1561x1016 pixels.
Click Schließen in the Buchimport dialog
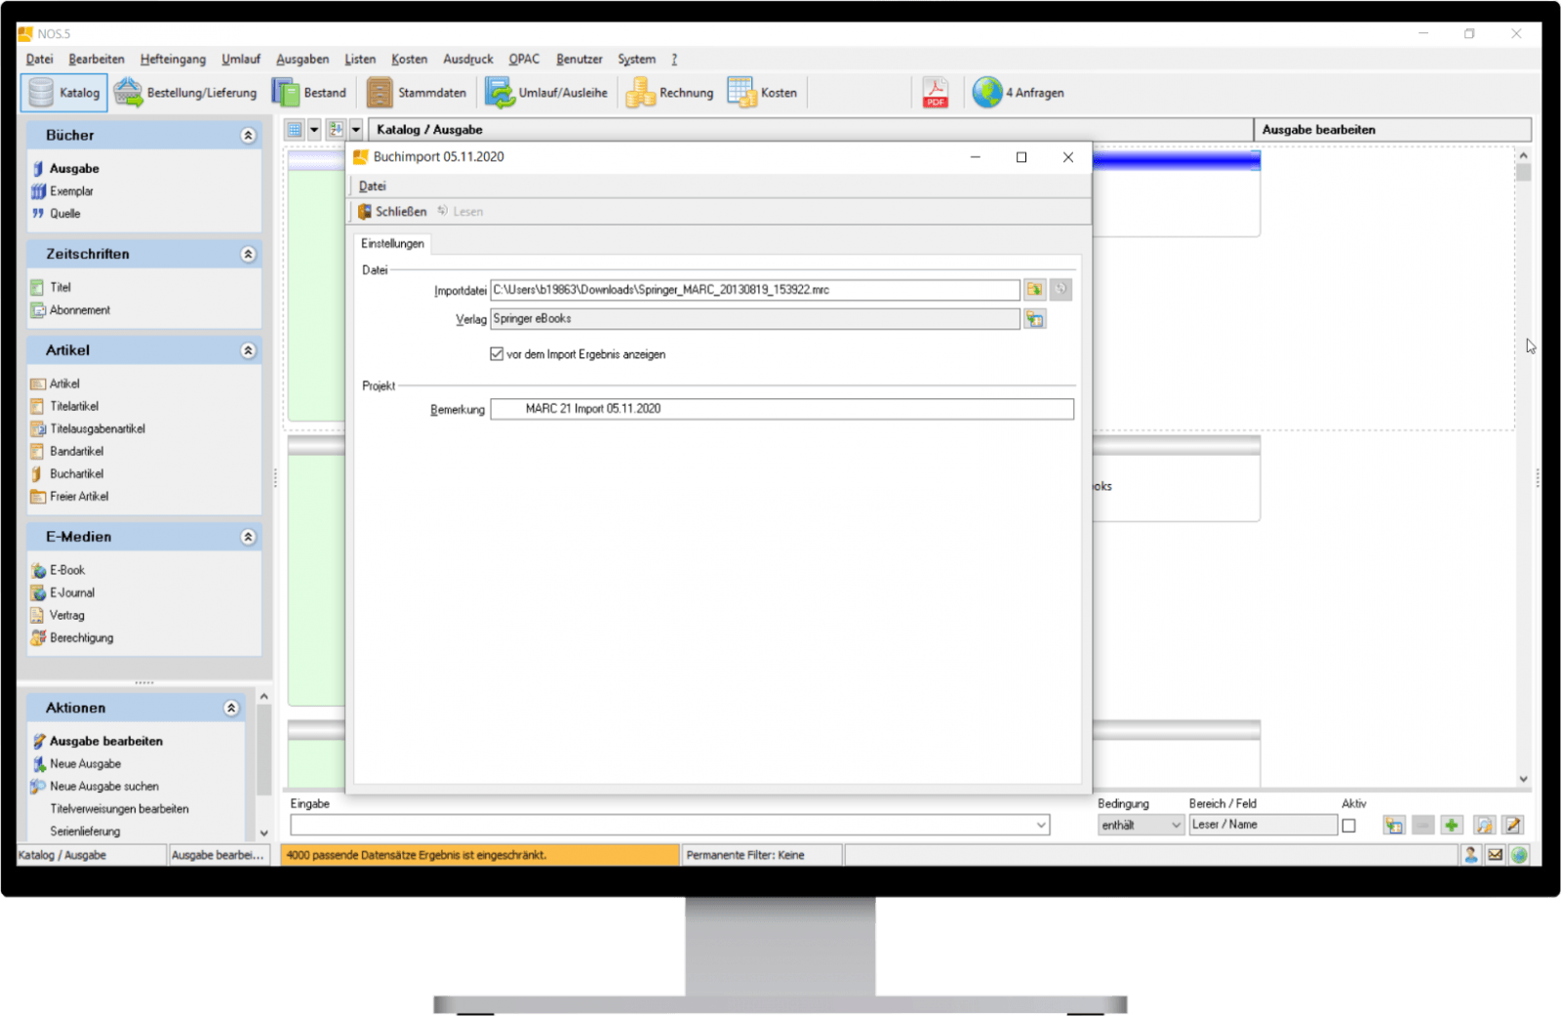tap(392, 212)
